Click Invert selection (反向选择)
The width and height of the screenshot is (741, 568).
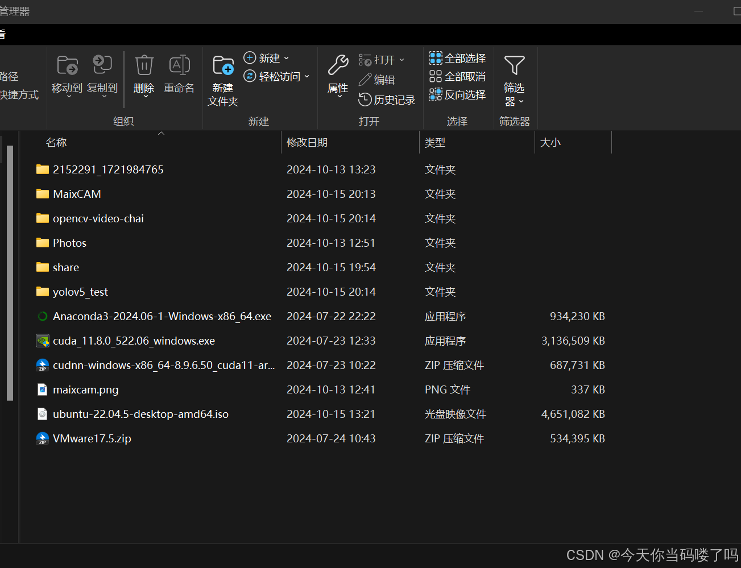(457, 94)
